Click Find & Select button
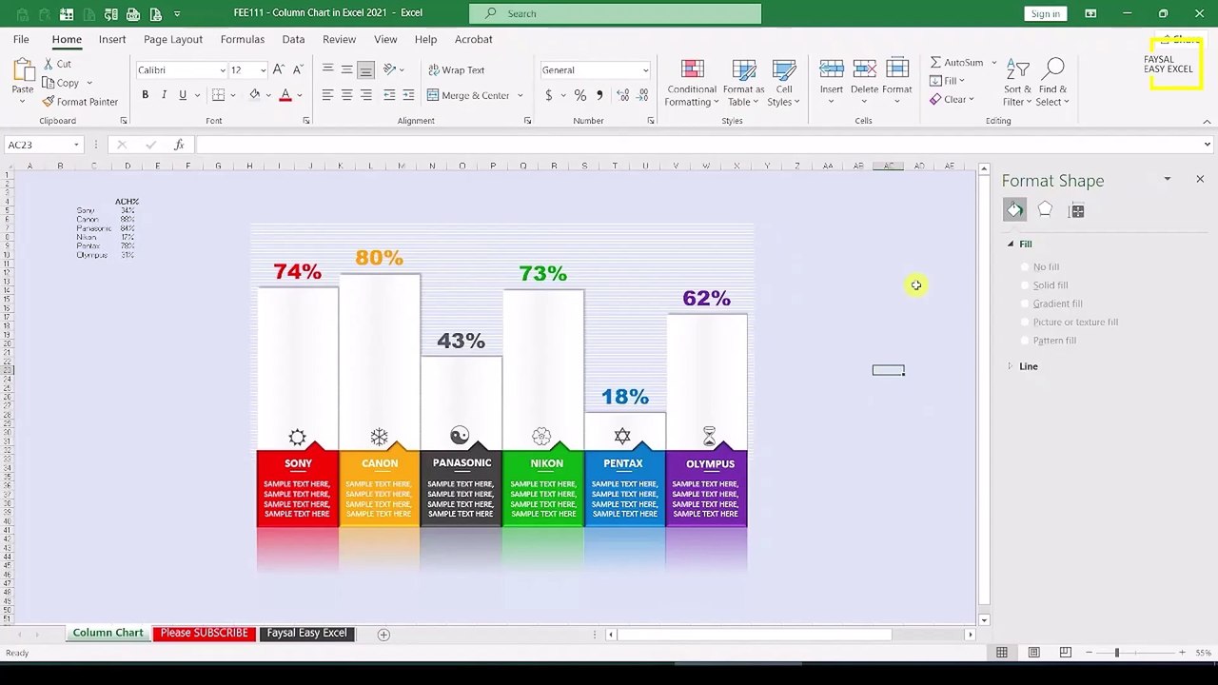The height and width of the screenshot is (685, 1218). tap(1052, 83)
